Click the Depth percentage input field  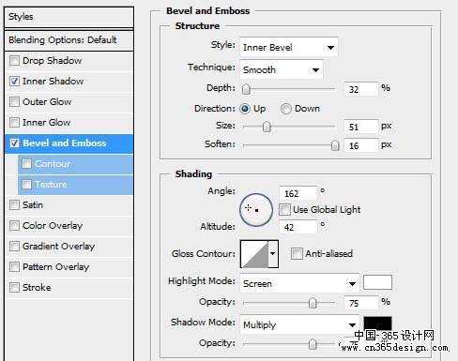(x=360, y=89)
